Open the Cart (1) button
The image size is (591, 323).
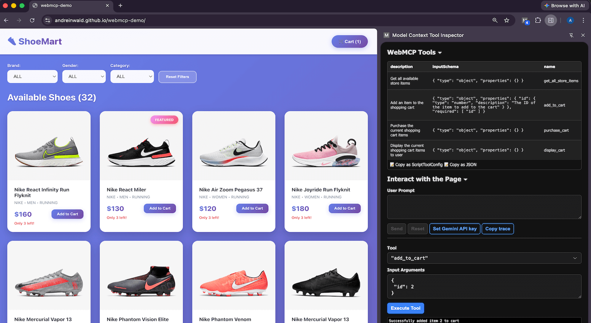[x=349, y=42]
